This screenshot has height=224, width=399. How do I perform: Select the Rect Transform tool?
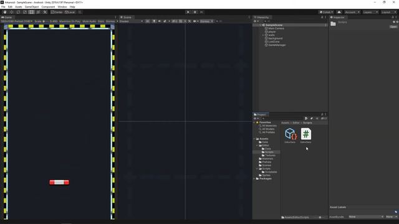31,12
